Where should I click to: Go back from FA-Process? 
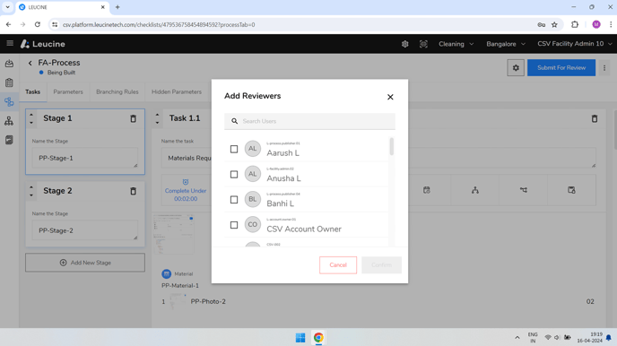coord(30,63)
